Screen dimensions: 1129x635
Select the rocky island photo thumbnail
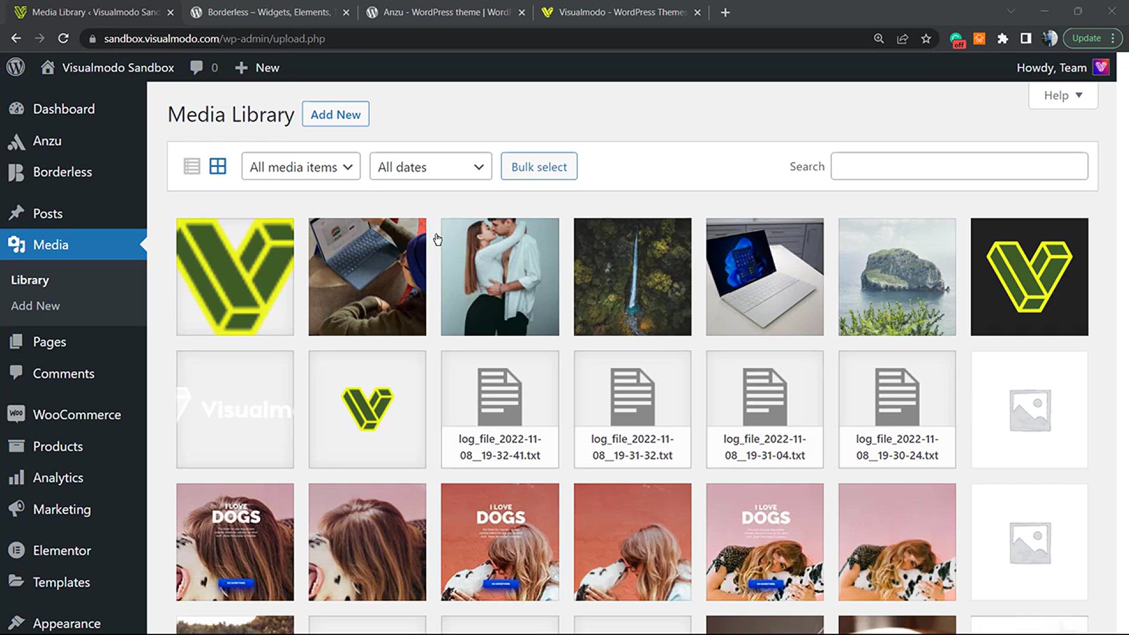coord(897,277)
